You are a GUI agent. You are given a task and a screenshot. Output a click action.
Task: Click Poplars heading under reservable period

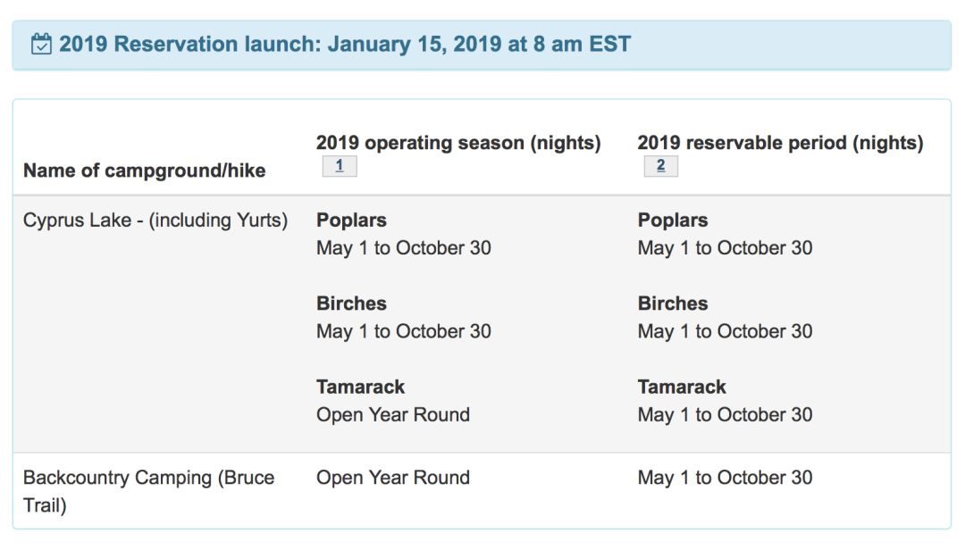[x=673, y=221]
